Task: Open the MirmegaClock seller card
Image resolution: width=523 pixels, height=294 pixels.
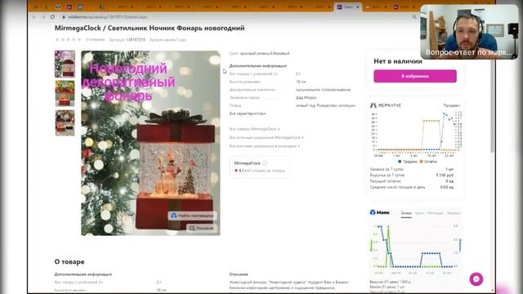Action: click(x=259, y=167)
